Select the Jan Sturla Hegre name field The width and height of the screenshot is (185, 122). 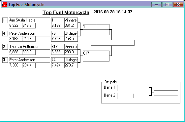(29, 20)
